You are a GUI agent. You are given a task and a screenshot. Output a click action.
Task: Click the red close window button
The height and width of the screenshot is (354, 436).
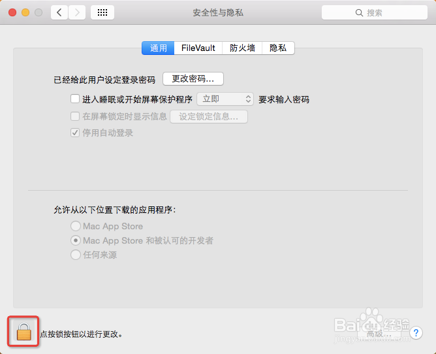tap(12, 12)
